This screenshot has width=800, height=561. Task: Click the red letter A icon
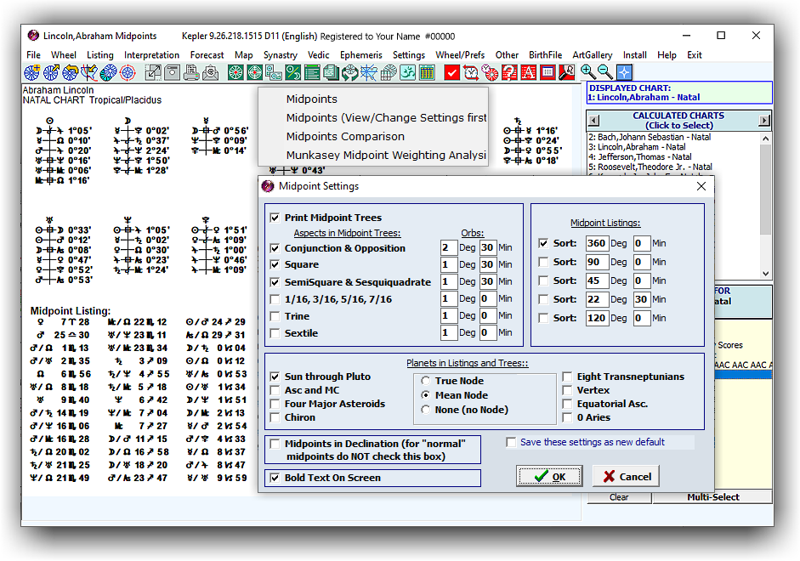tap(528, 72)
